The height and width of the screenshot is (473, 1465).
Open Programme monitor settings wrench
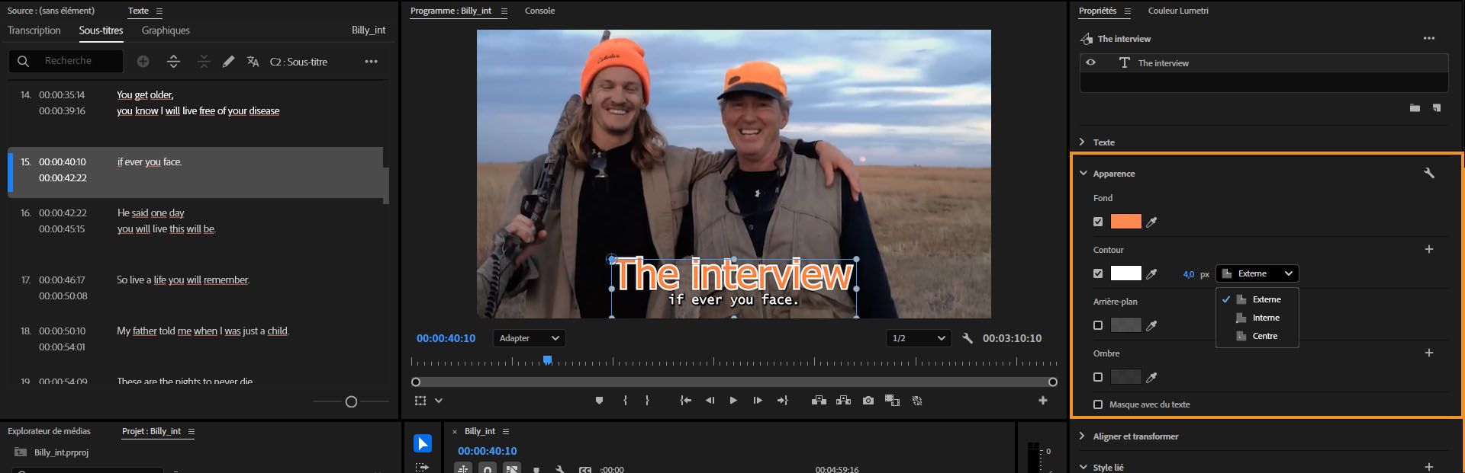tap(968, 338)
